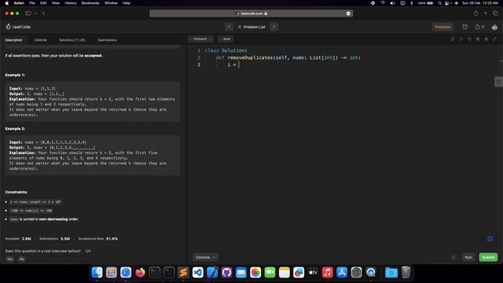Screen dimensions: 503x283
Task: Open the LeetCode home logo
Action: [18, 27]
